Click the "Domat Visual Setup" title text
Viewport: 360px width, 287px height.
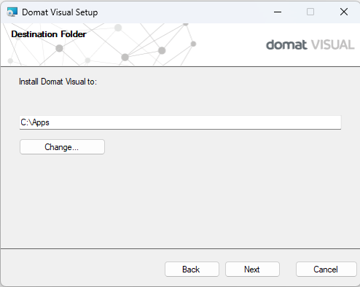click(x=60, y=12)
